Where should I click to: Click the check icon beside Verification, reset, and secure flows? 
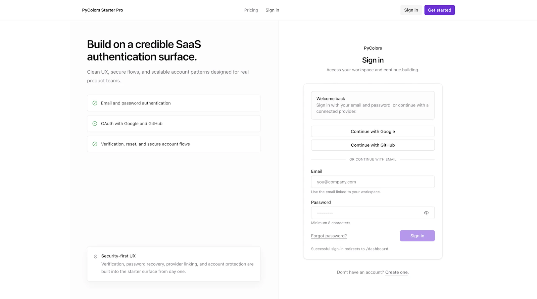point(95,144)
